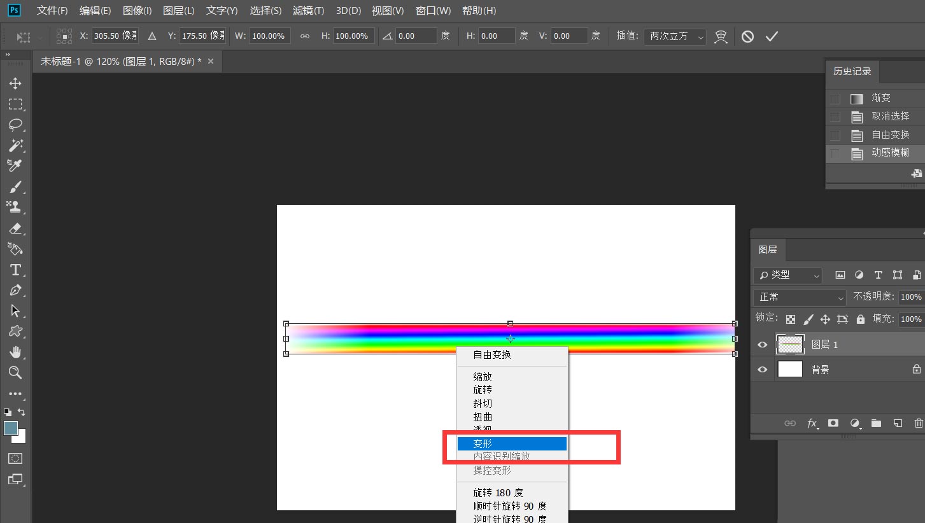
Task: Open the 类型 layer filter dropdown
Action: coord(787,275)
